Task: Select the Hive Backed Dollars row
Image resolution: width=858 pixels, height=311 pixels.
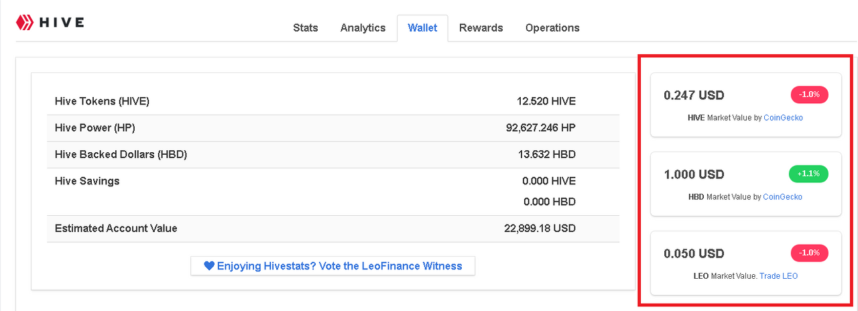Action: coord(333,155)
